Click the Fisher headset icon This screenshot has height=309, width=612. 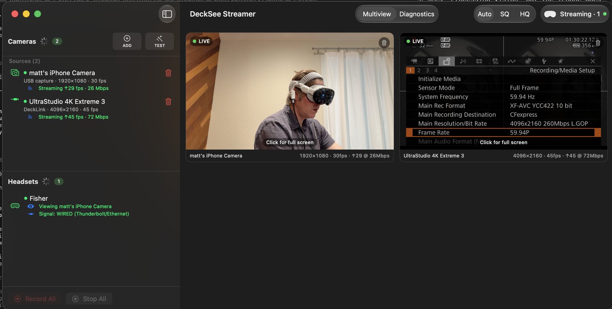coord(15,206)
